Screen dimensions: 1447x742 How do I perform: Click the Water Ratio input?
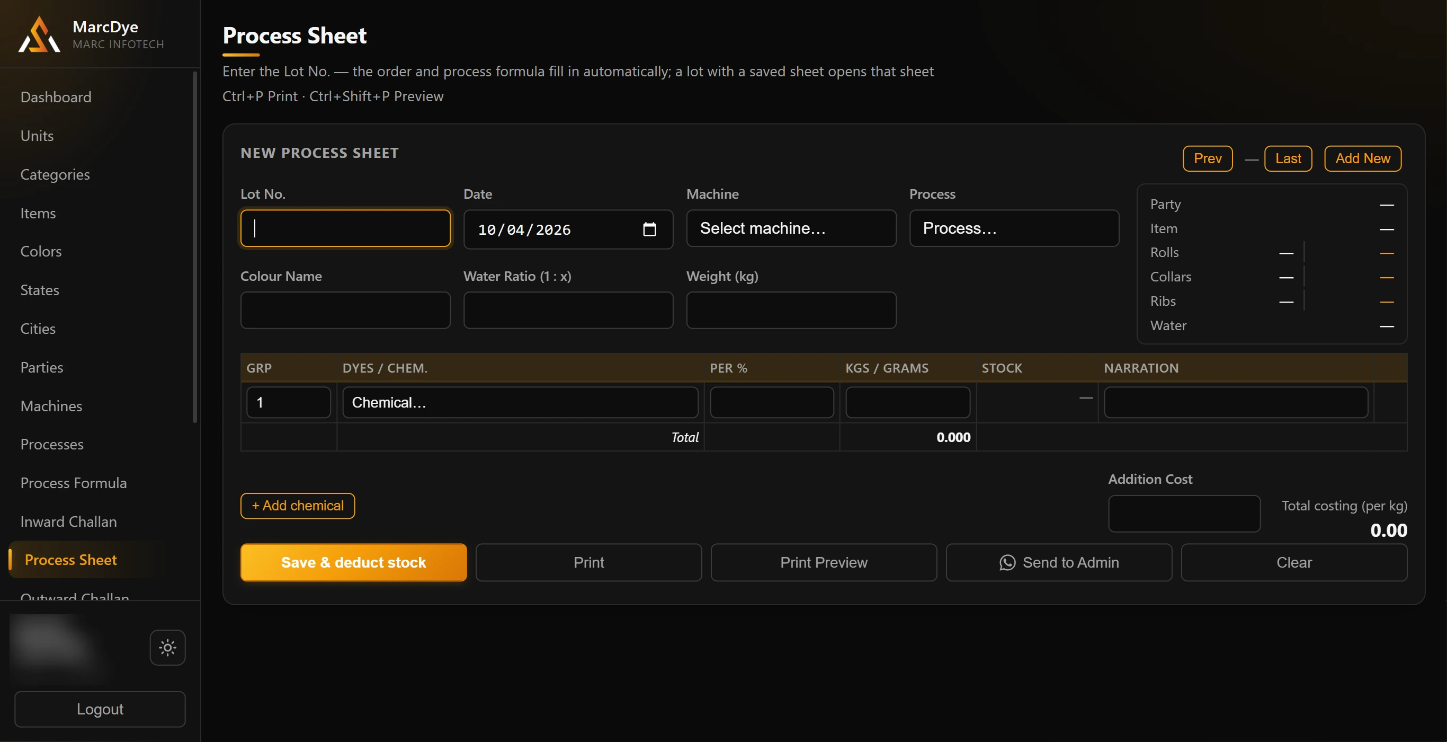click(x=568, y=310)
